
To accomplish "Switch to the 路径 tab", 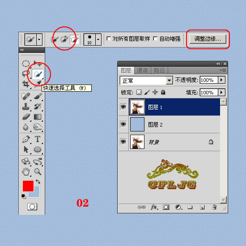I will coord(159,71).
